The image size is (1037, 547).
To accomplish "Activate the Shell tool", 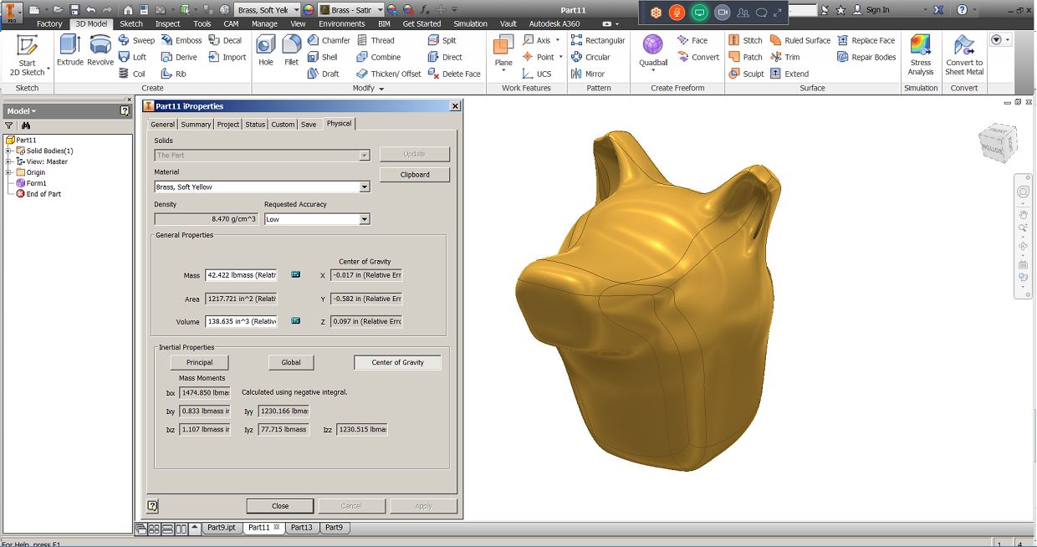I will click(326, 57).
